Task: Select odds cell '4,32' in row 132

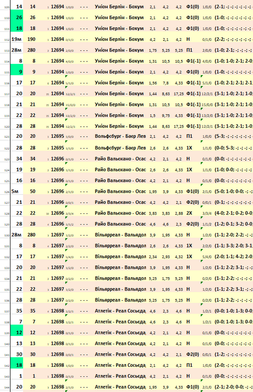Action: 179,257
